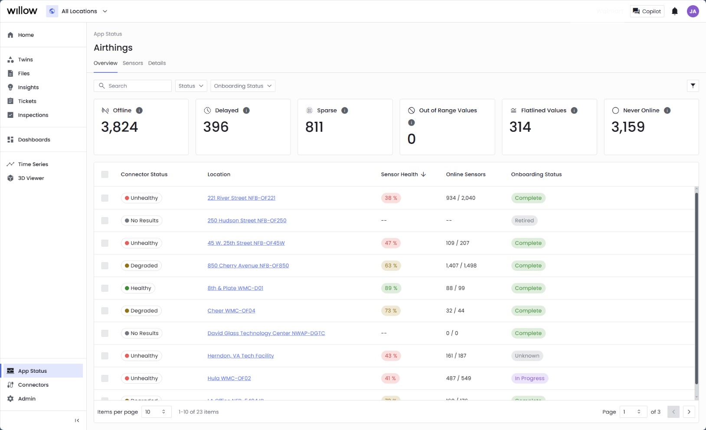
Task: Open the Details tab
Action: (157, 63)
